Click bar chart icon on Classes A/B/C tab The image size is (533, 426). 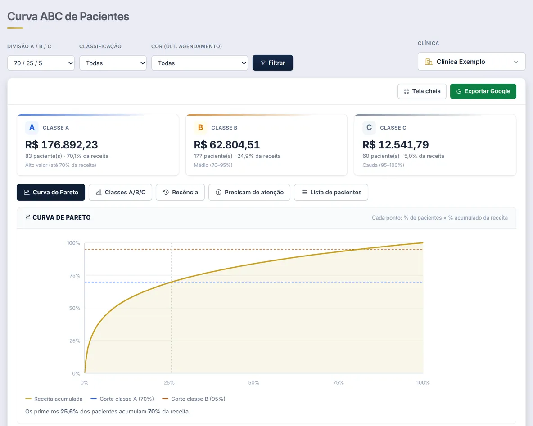99,192
